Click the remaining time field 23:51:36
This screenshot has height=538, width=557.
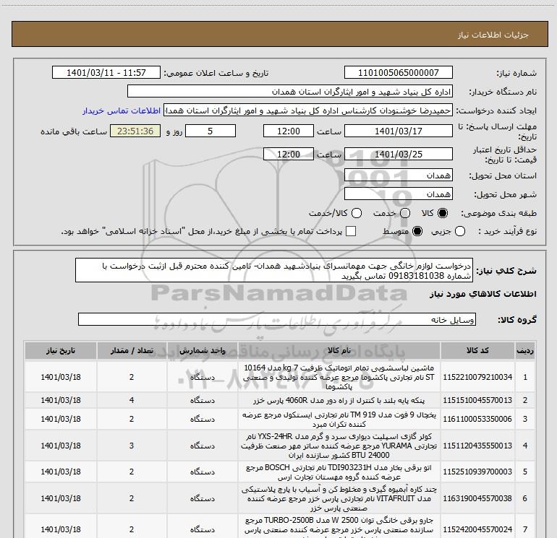tap(135, 131)
